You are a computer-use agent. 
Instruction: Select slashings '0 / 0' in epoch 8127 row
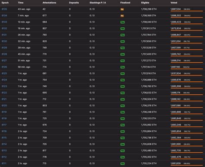click(92, 61)
